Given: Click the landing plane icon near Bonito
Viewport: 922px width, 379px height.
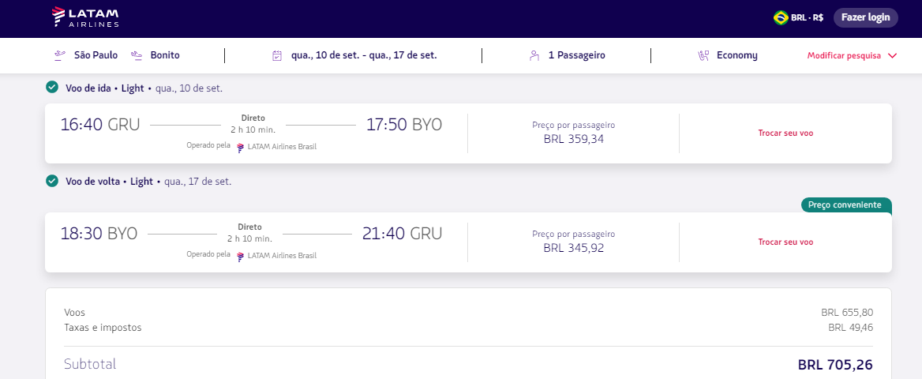Looking at the screenshot, I should click(x=137, y=55).
